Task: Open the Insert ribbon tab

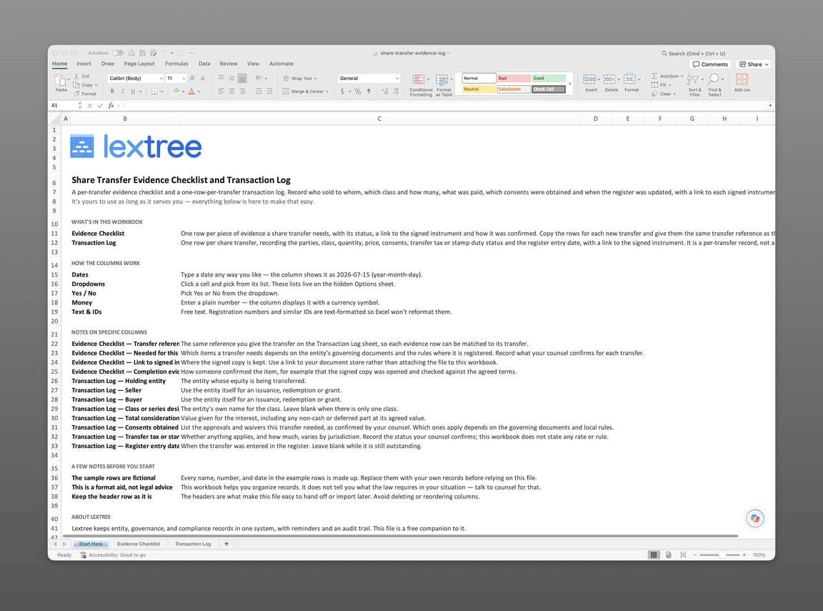Action: tap(84, 64)
